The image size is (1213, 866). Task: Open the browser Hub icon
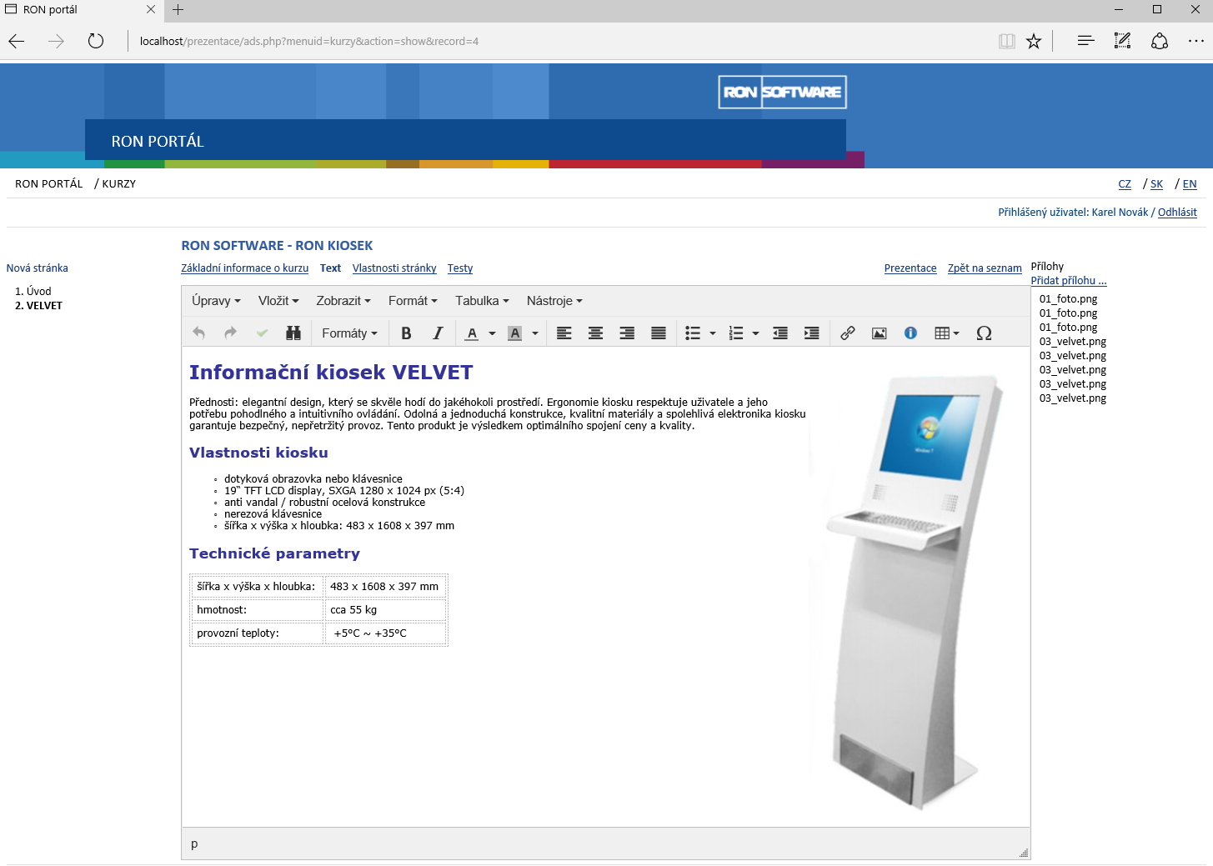coord(1085,41)
